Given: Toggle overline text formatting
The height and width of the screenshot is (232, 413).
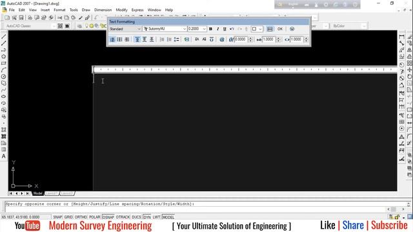Looking at the screenshot, I should point(212,39).
